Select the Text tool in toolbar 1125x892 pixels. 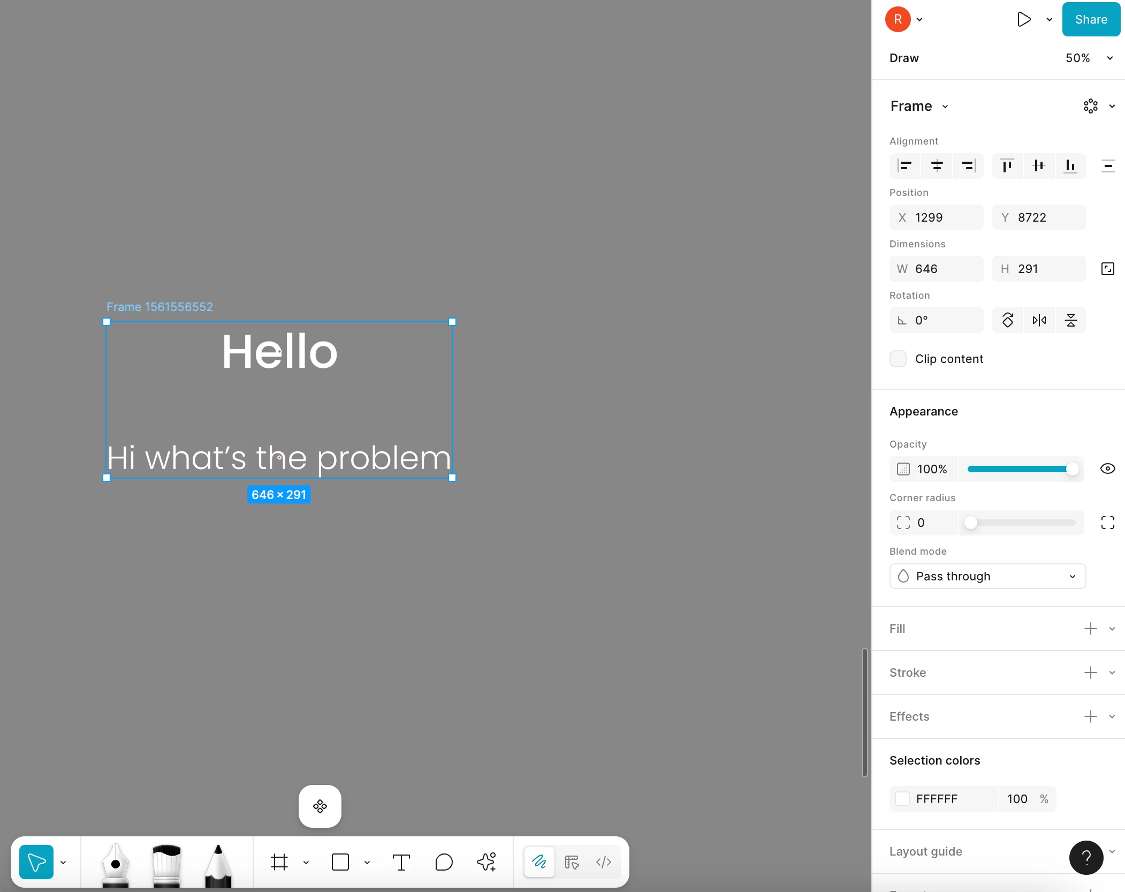(x=401, y=862)
